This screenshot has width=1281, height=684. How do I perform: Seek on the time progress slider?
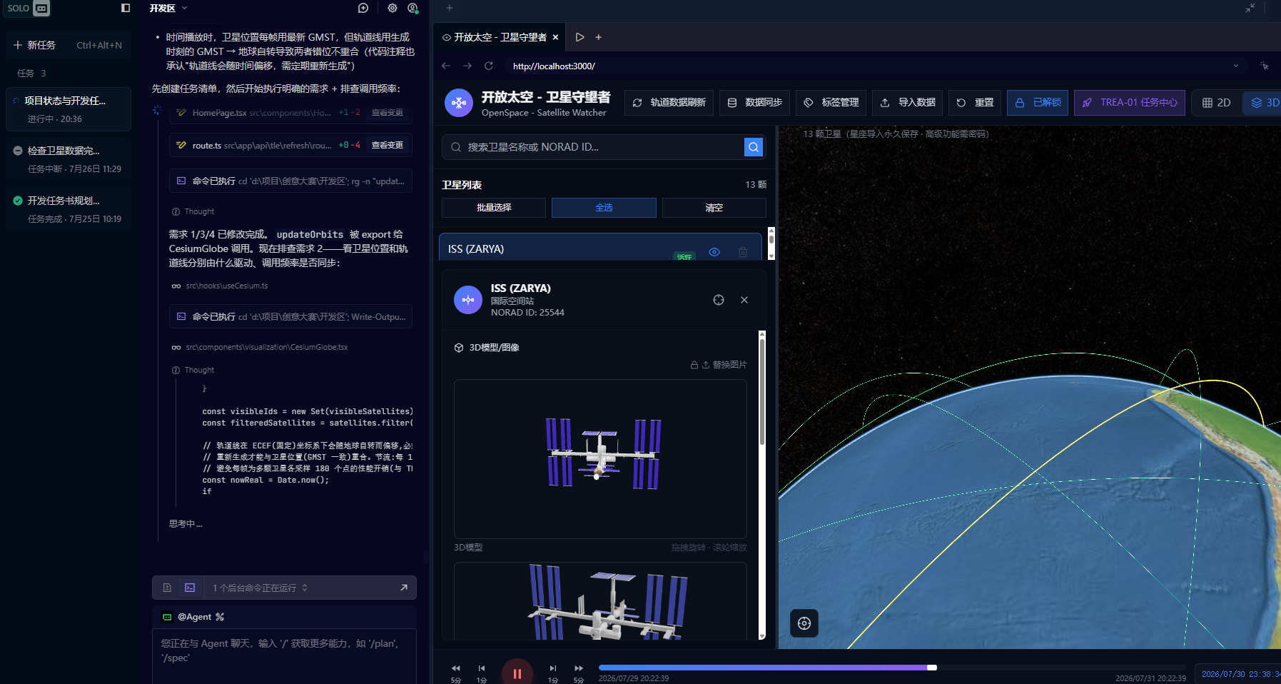point(892,668)
